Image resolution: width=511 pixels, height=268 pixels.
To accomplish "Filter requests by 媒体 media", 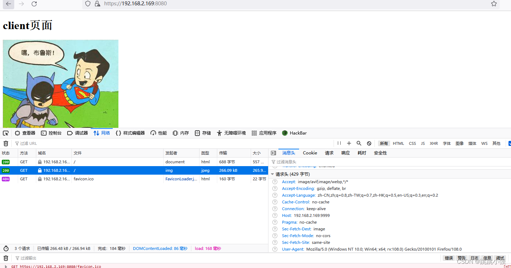I will pyautogui.click(x=472, y=143).
